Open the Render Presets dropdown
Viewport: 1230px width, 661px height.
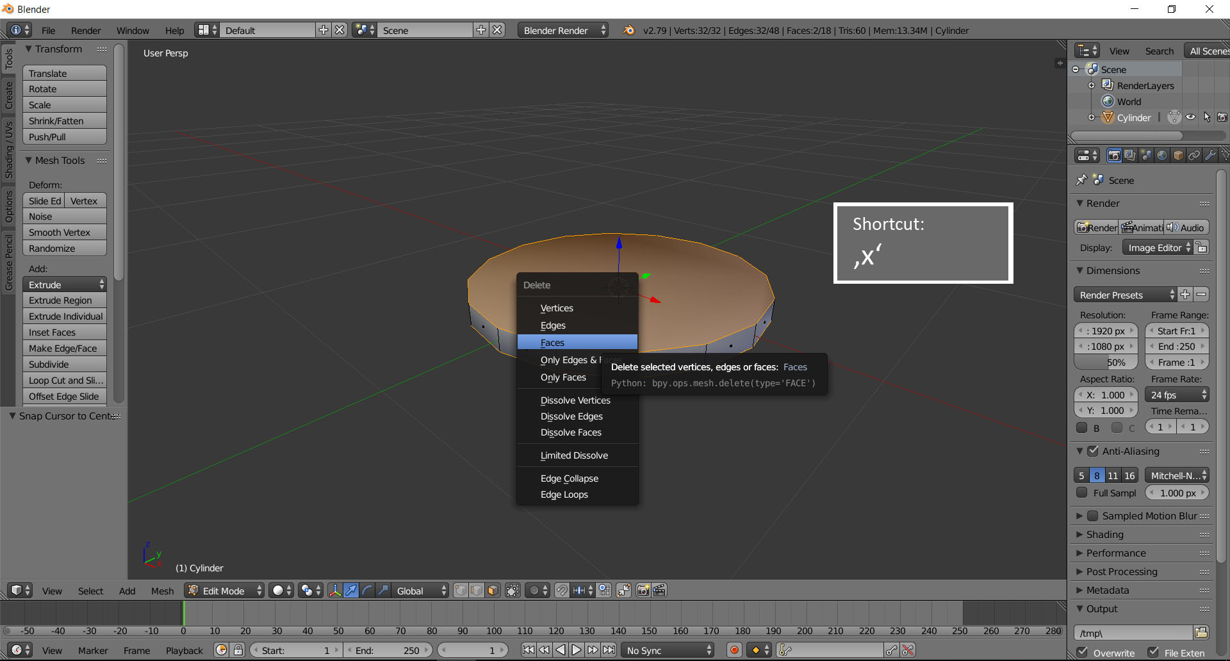pos(1126,295)
